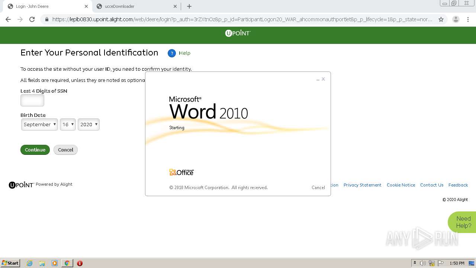476x268 pixels.
Task: Switch to the Login - John Deere tab
Action: (x=46, y=6)
